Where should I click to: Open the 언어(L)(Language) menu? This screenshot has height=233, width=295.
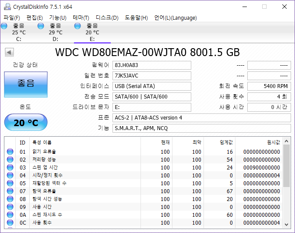point(176,18)
